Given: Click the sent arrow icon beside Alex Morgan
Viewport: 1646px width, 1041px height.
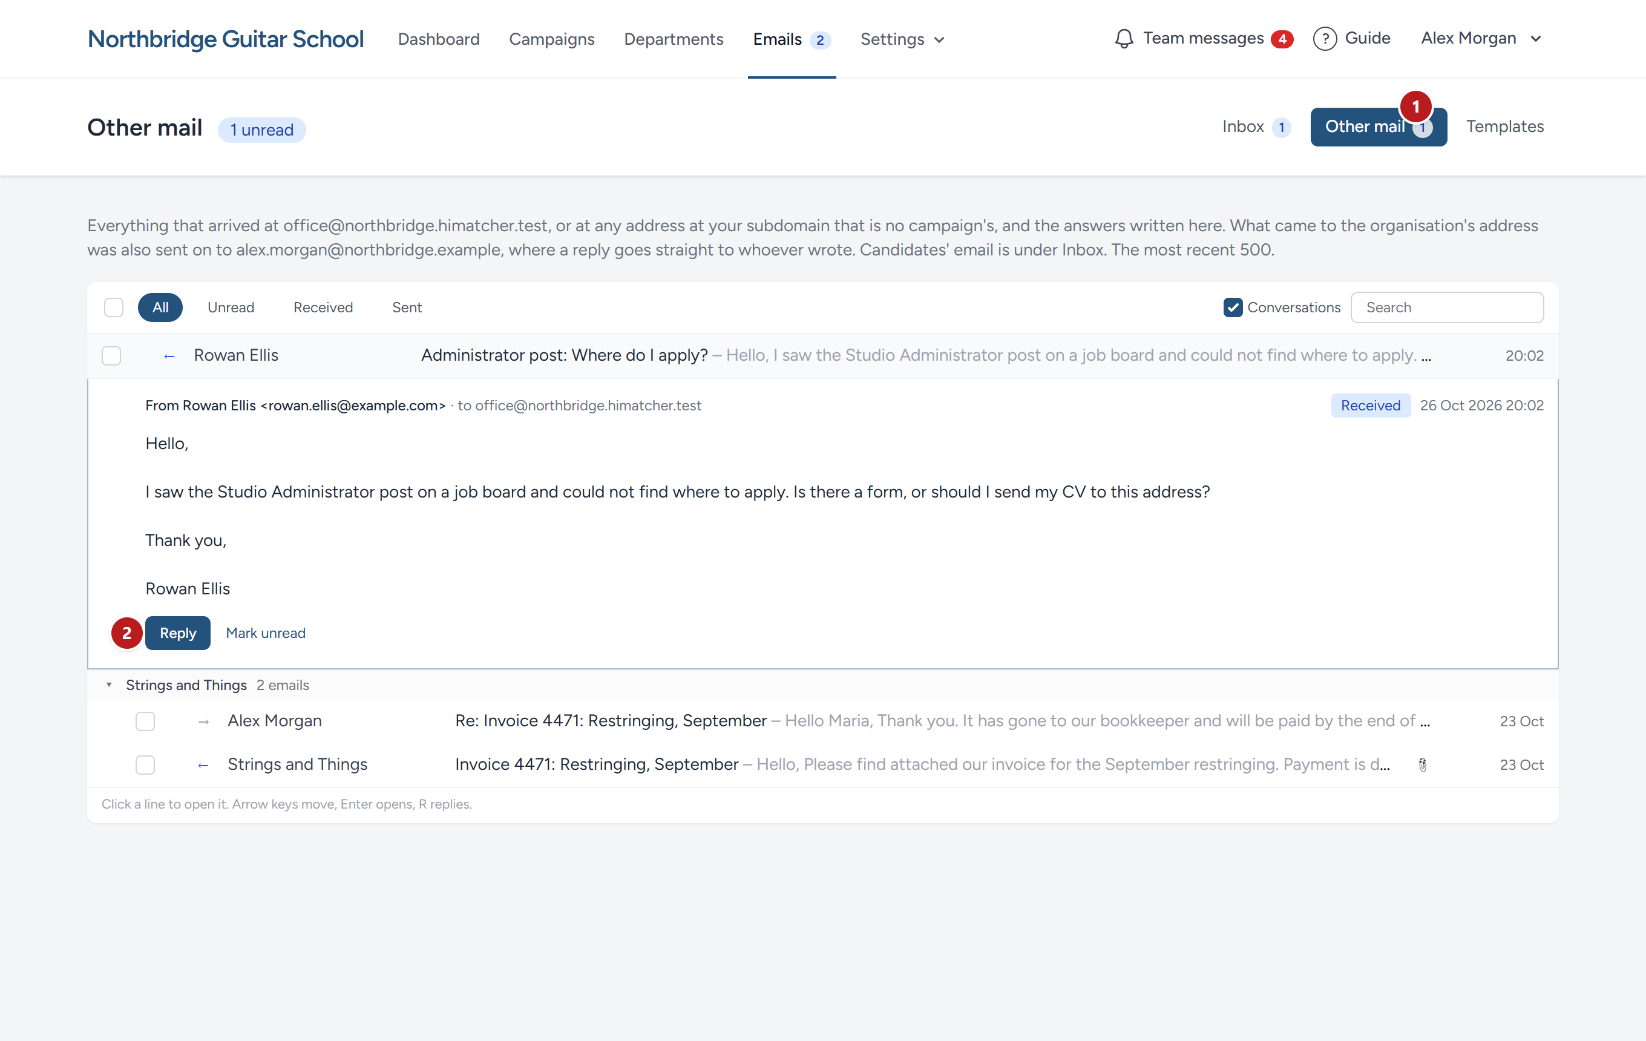Looking at the screenshot, I should tap(203, 722).
